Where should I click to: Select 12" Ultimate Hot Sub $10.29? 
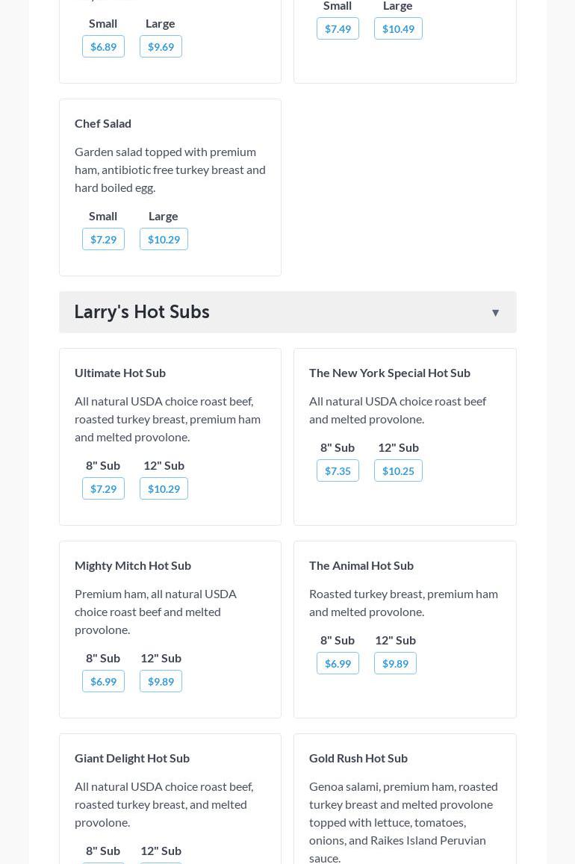point(164,489)
